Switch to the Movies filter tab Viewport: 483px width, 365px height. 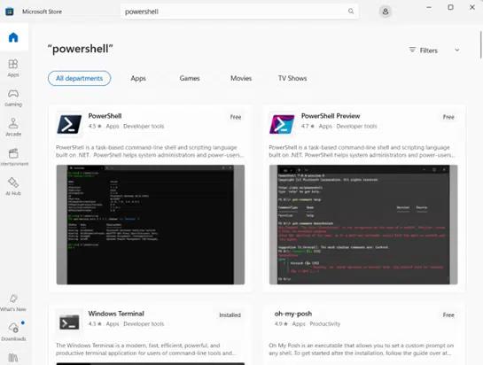[241, 78]
